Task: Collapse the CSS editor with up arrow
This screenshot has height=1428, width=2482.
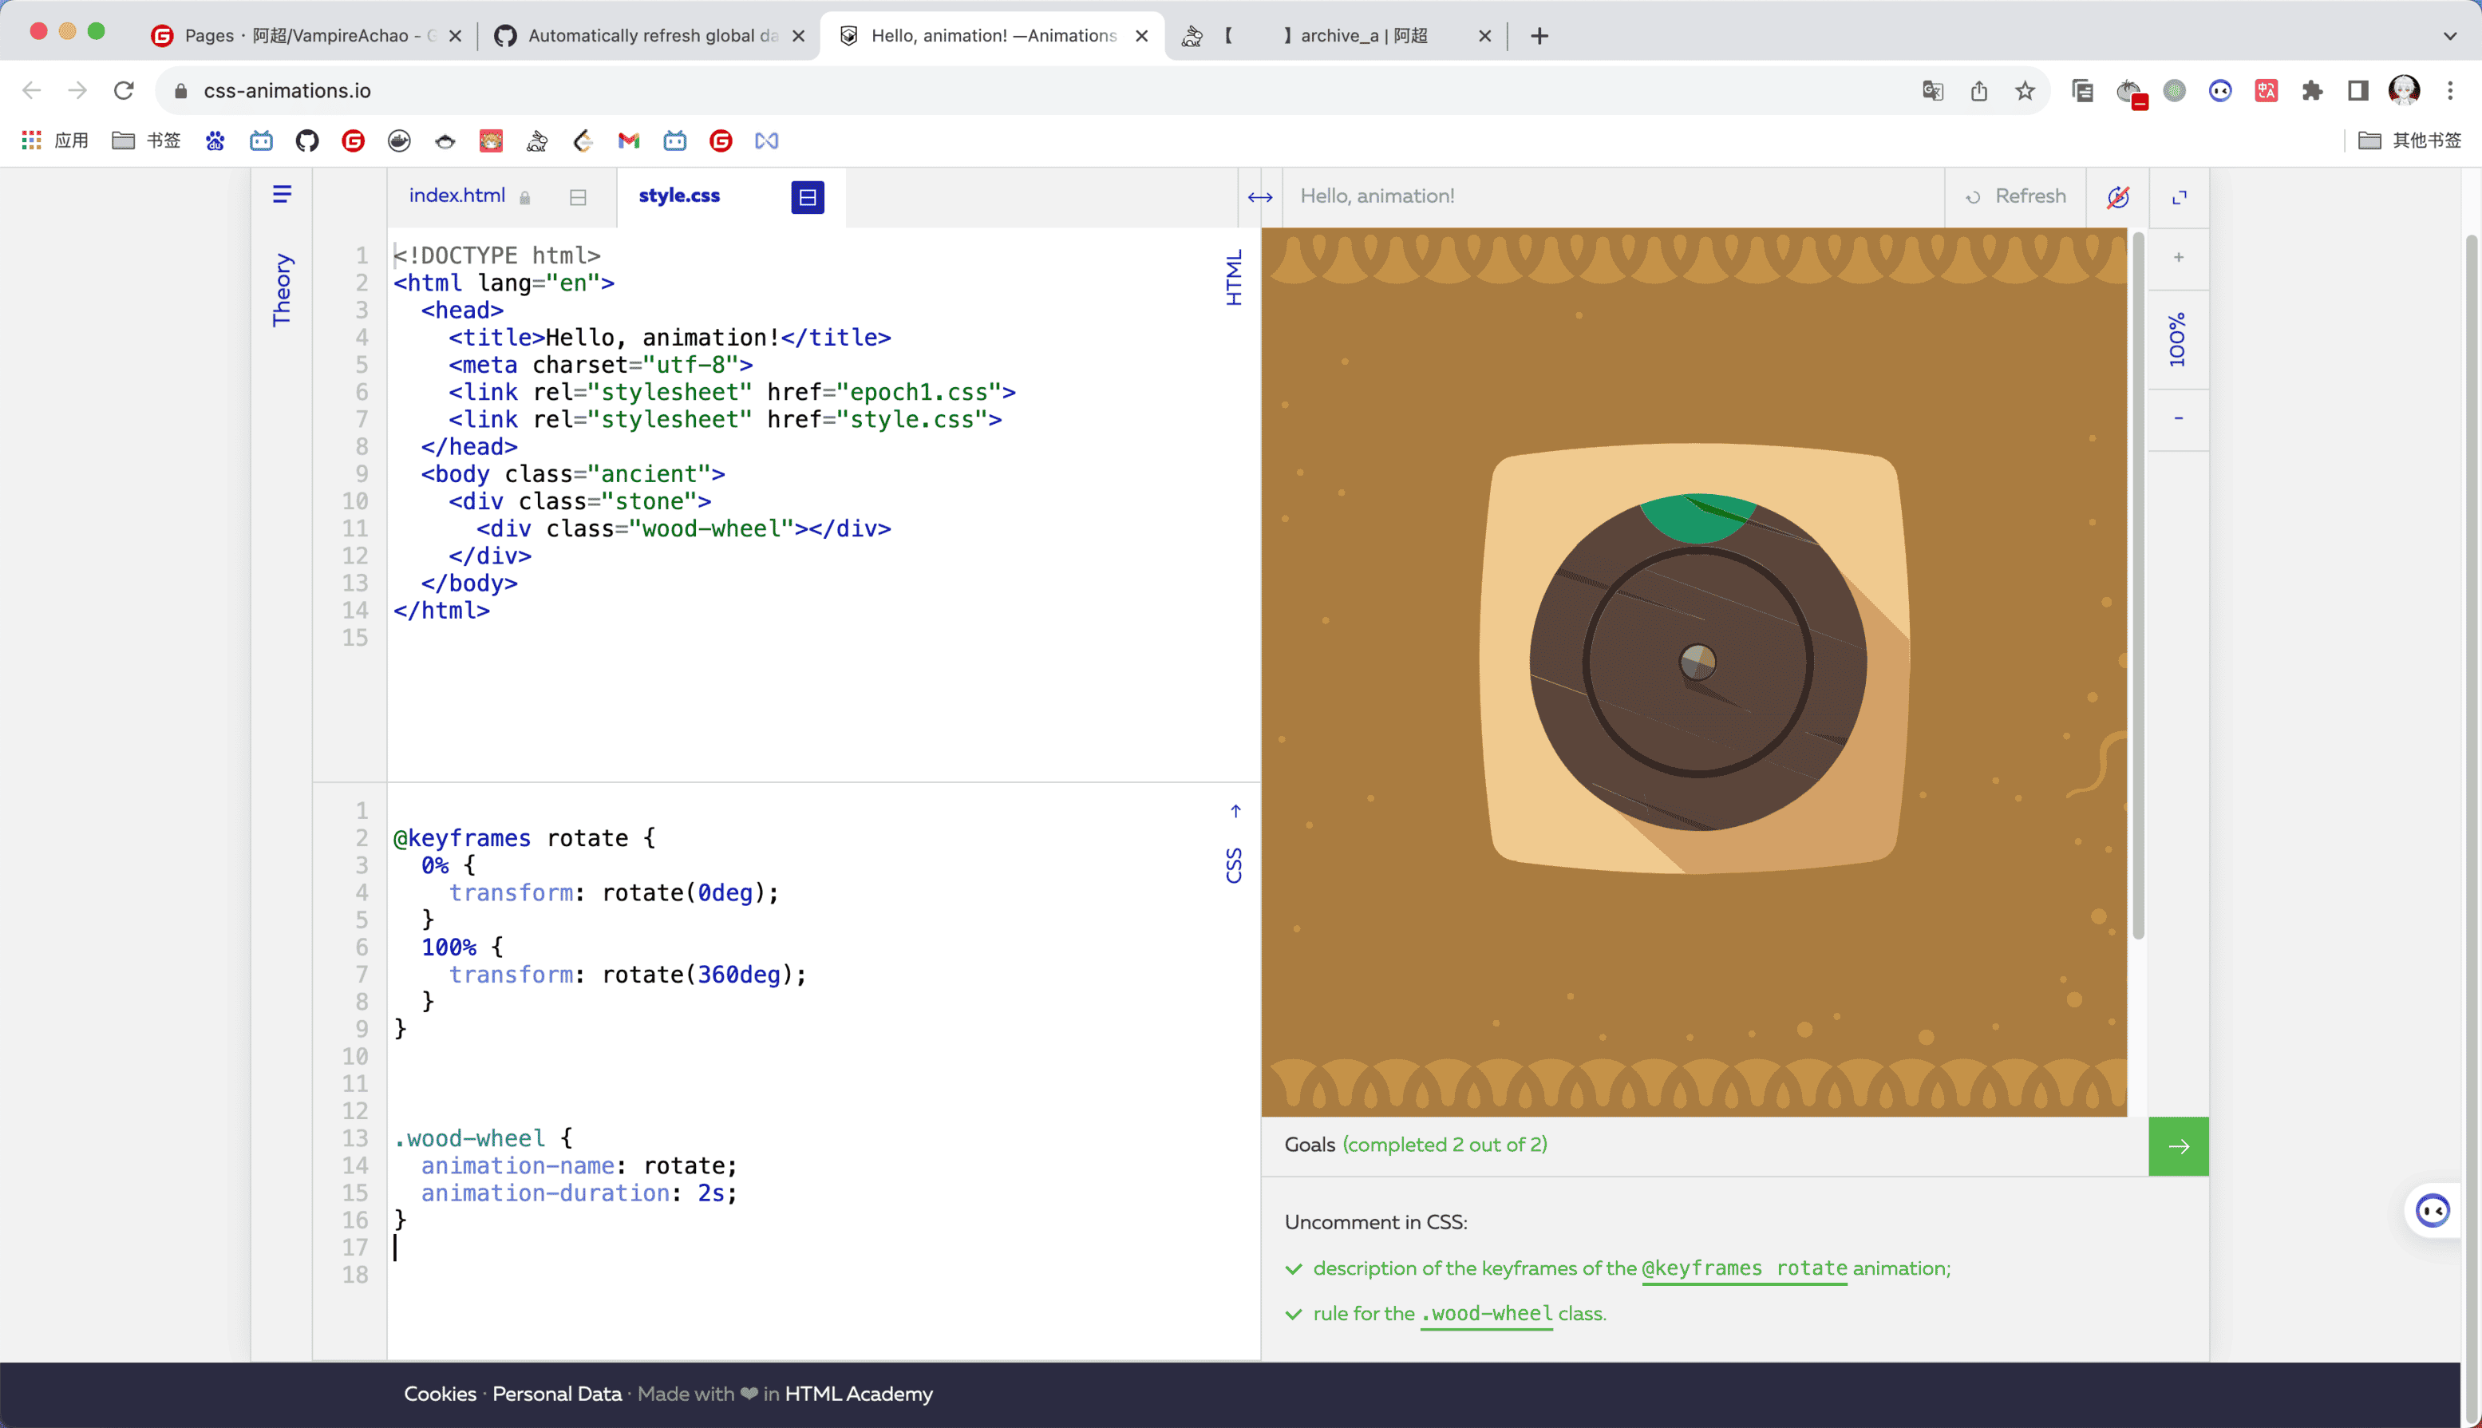Action: [x=1235, y=811]
